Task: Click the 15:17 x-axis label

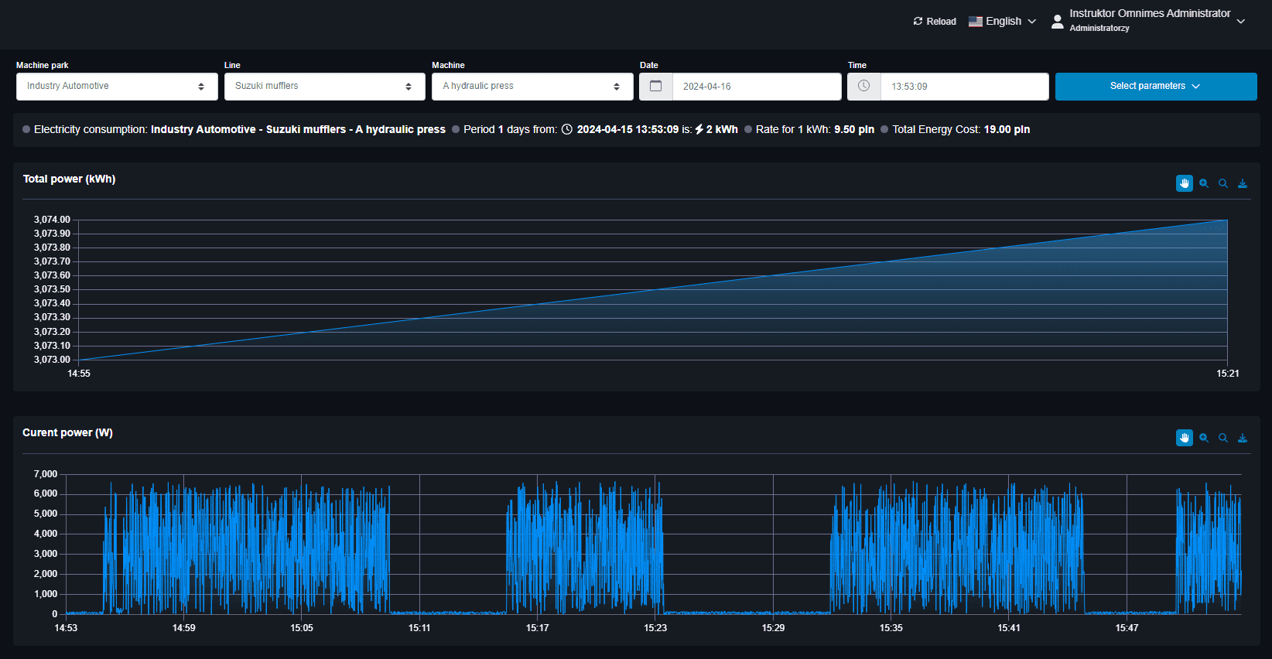Action: click(x=537, y=628)
